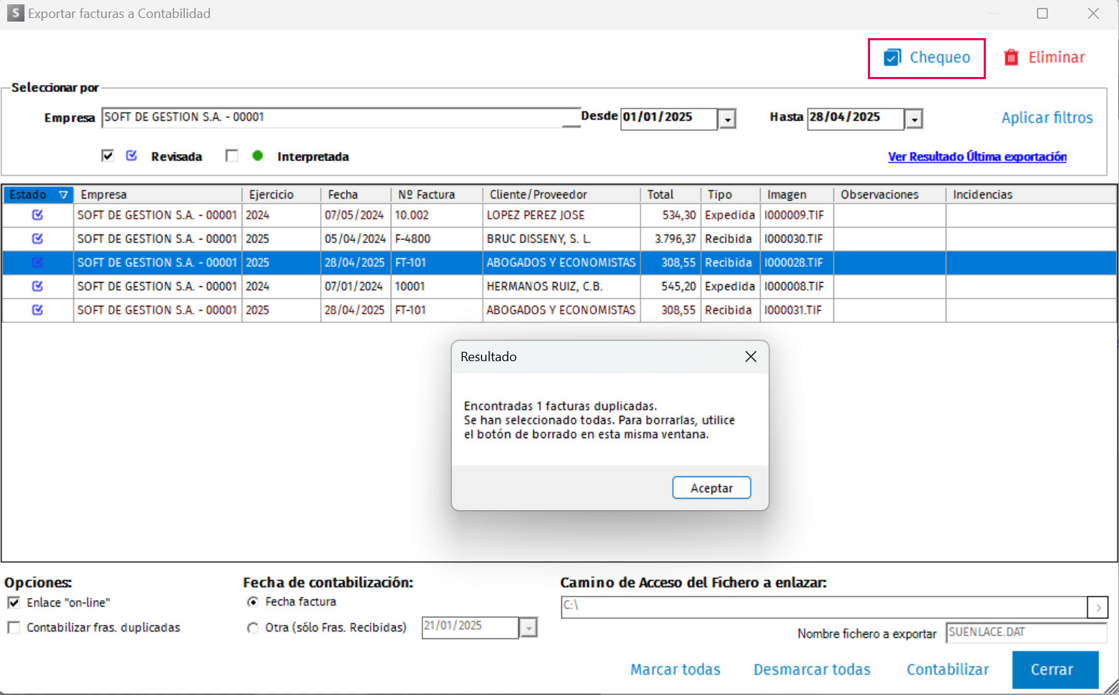Close the Resultado dialog with X
Viewport: 1119px width, 695px height.
[751, 357]
